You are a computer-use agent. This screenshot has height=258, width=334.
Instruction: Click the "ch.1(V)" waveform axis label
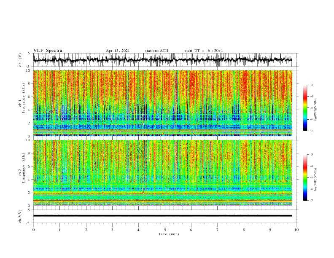20,60
